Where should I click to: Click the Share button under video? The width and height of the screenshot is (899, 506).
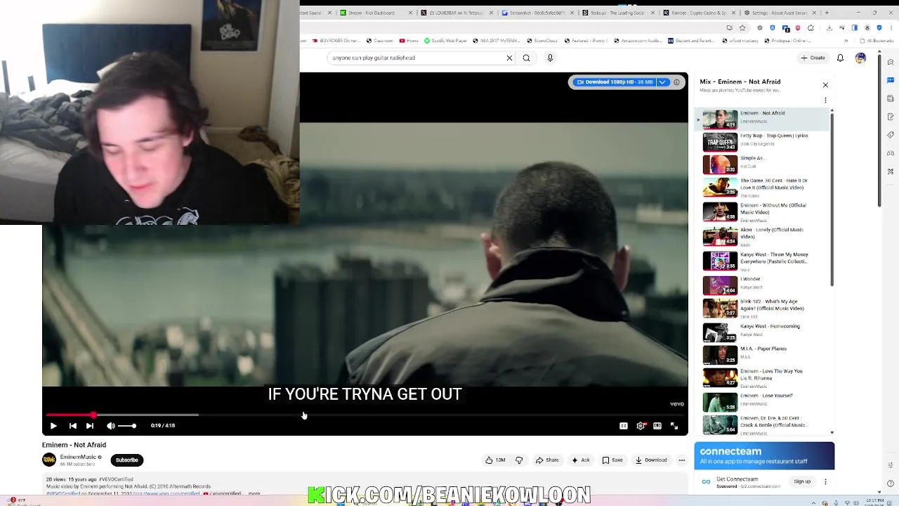click(x=547, y=460)
